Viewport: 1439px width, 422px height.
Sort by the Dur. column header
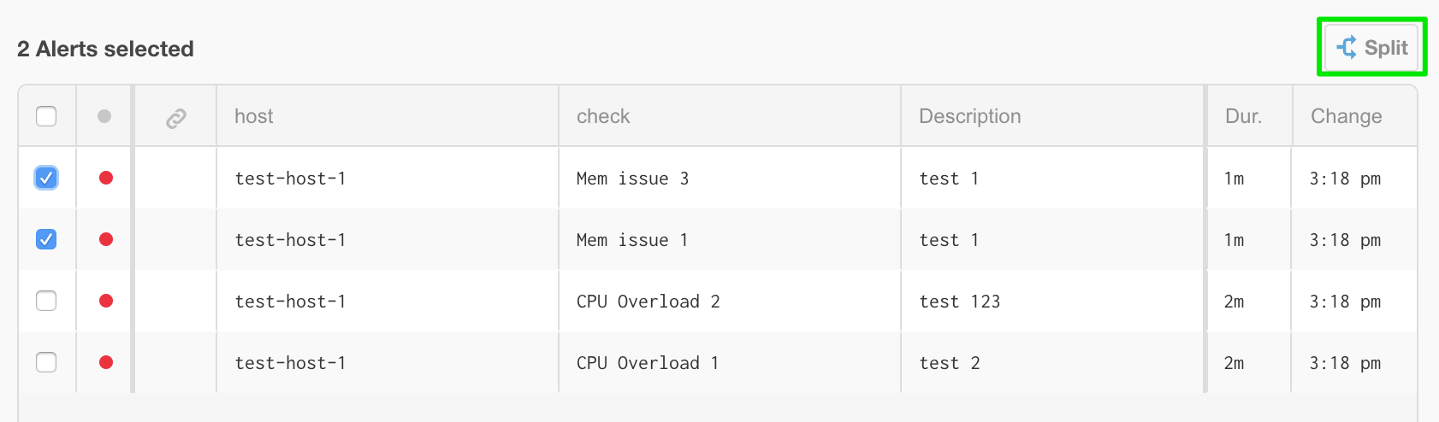[x=1244, y=116]
